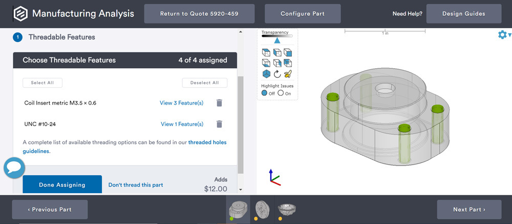
Task: Expand View 1 Feature(s) for UNC #10-24
Action: pos(182,124)
